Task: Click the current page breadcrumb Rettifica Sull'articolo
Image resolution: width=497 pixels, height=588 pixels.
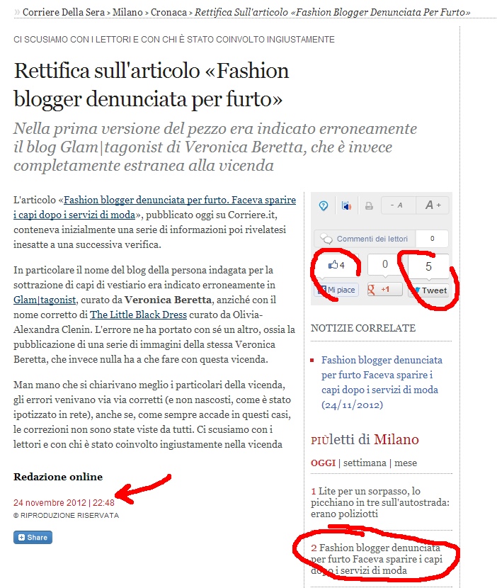Action: point(333,12)
